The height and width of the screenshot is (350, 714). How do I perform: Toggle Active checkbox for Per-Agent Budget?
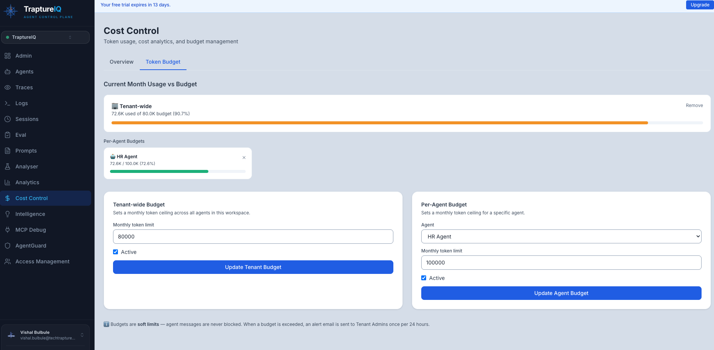pos(424,278)
